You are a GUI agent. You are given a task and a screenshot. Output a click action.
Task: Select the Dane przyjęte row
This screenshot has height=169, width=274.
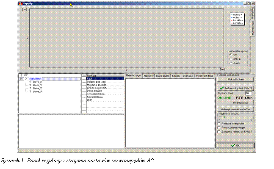[105, 91]
